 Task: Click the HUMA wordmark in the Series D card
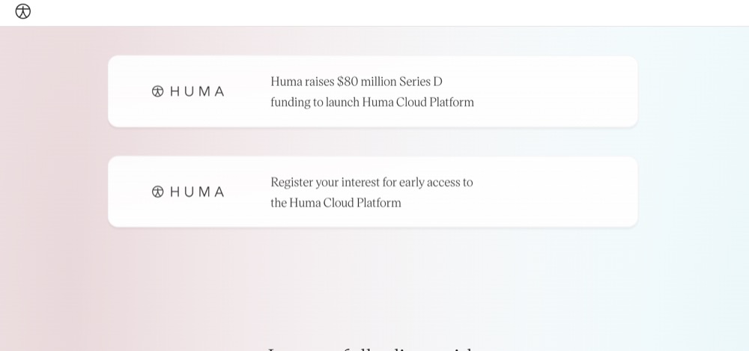[197, 92]
